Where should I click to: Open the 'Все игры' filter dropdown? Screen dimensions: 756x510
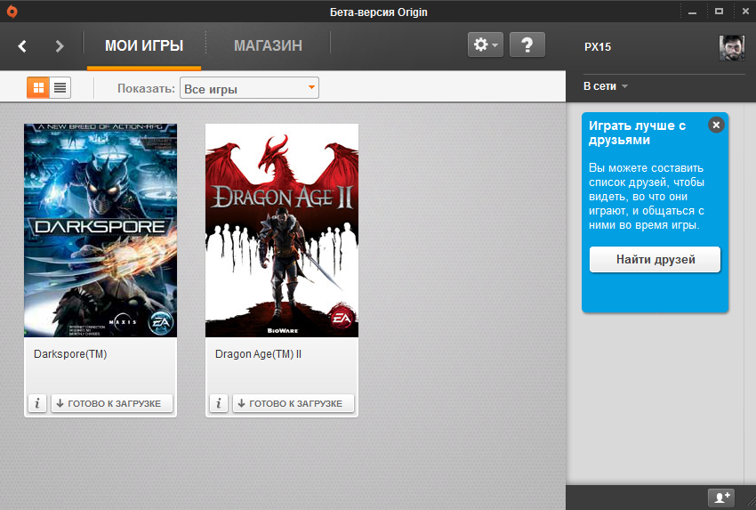tap(249, 88)
